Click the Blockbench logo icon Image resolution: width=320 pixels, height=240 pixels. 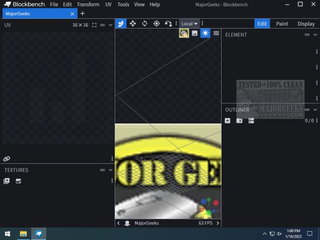pos(7,4)
